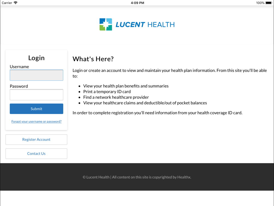Click the Password input field
The image size is (274, 206).
[36, 95]
